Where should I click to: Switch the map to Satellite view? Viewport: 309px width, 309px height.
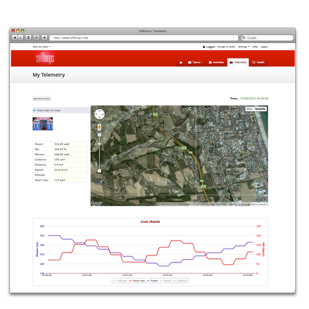pos(260,109)
